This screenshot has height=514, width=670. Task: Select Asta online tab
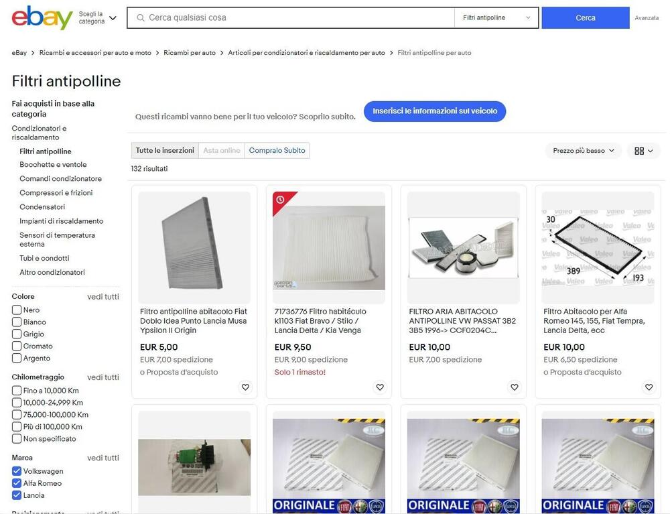click(222, 150)
